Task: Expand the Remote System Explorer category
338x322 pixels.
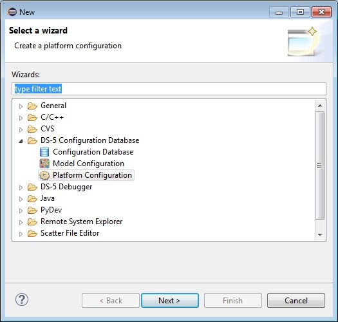Action: 21,222
